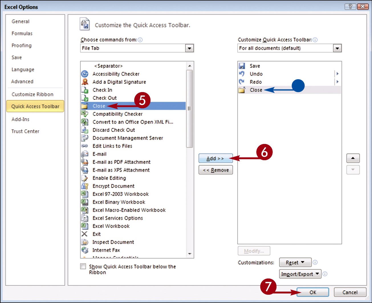Click the Move Up arrow button
This screenshot has height=303, width=372.
(353, 158)
